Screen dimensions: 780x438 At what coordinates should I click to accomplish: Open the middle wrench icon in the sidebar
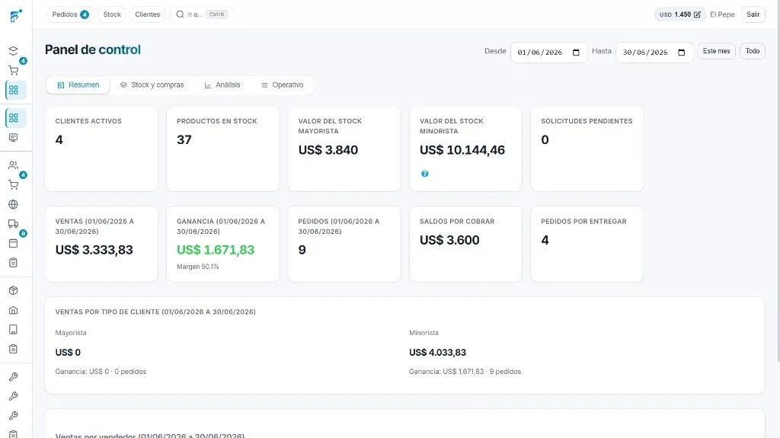(x=14, y=396)
